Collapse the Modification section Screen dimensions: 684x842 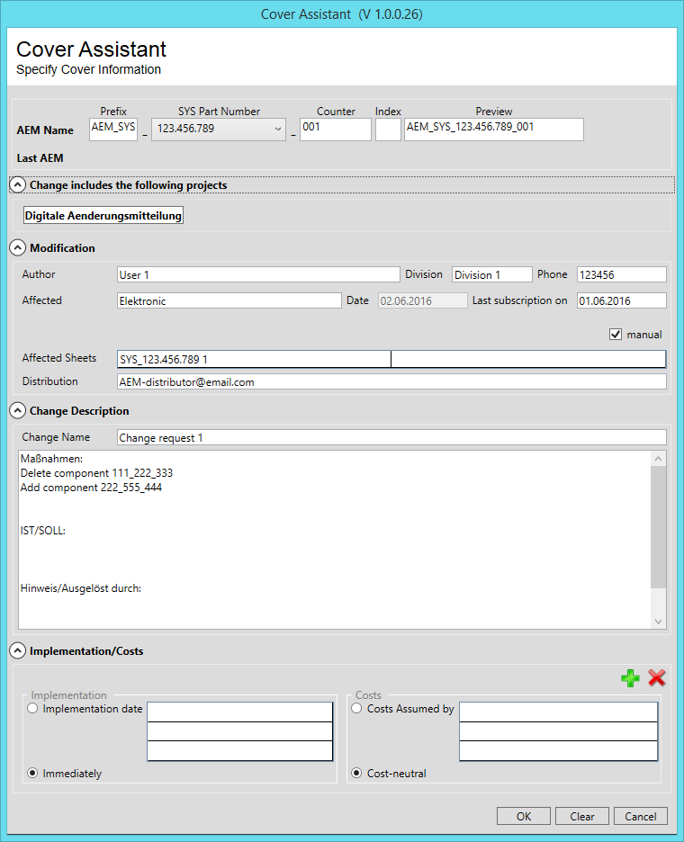coord(17,247)
